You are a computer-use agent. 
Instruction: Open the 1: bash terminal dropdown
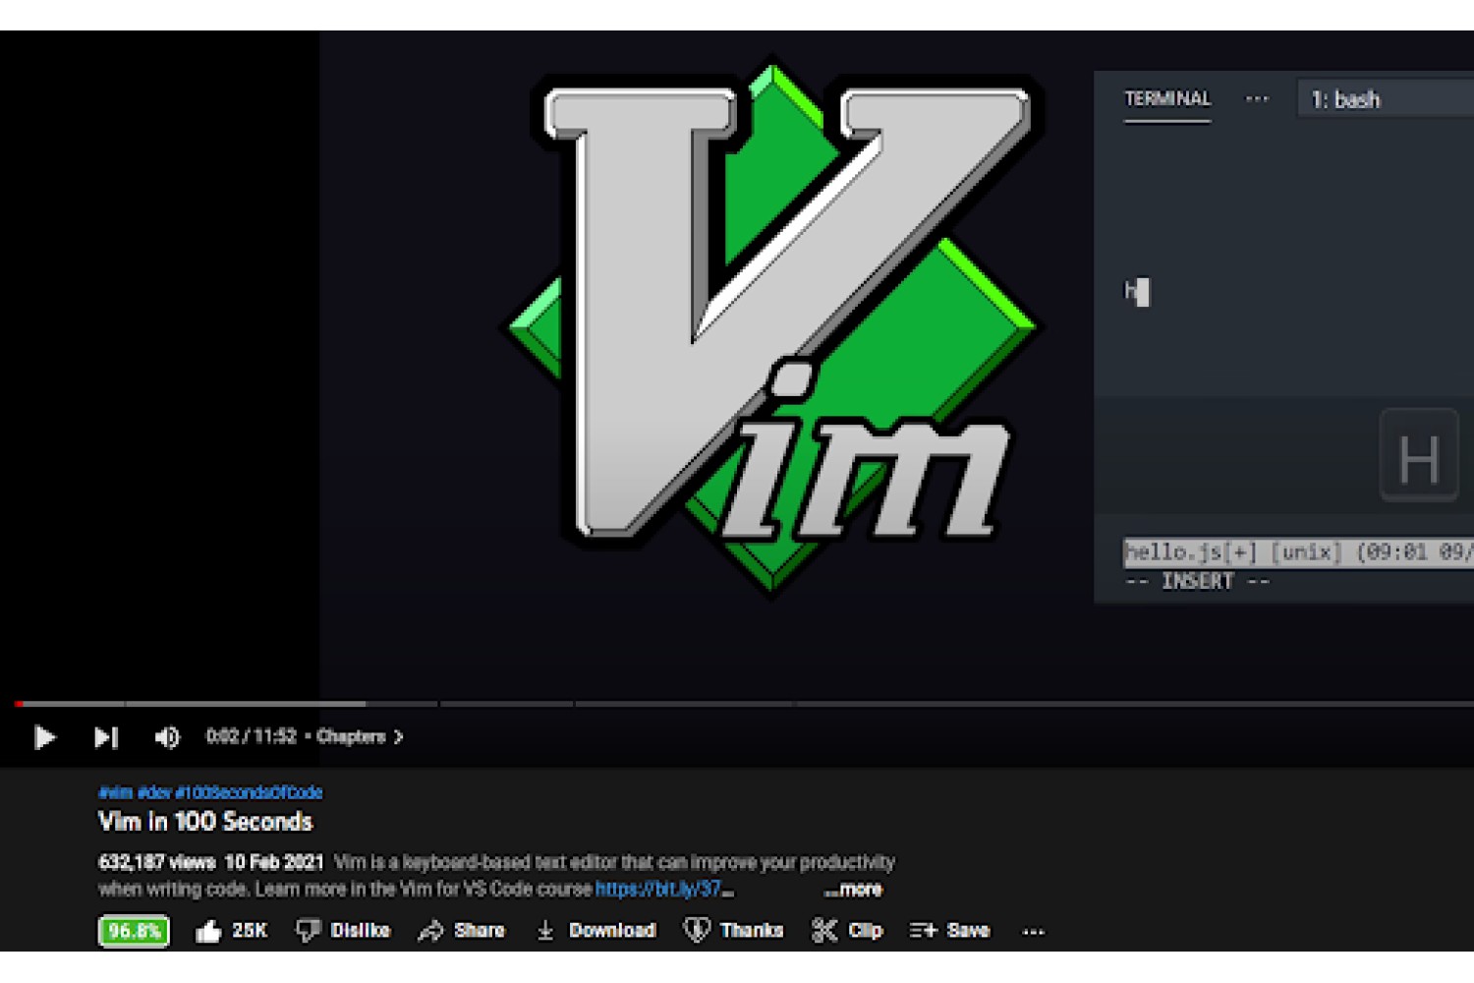[1386, 99]
